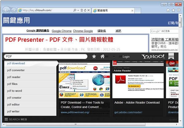Click the horizontal scrollbar right arrow
The width and height of the screenshot is (184, 128).
(x=177, y=125)
